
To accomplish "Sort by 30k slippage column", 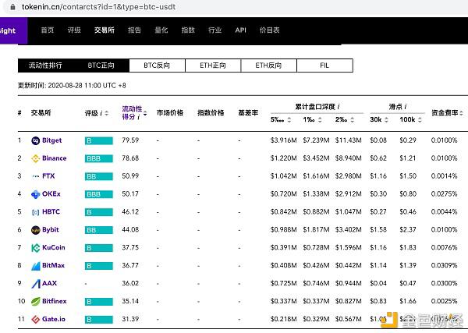I will click(386, 119).
